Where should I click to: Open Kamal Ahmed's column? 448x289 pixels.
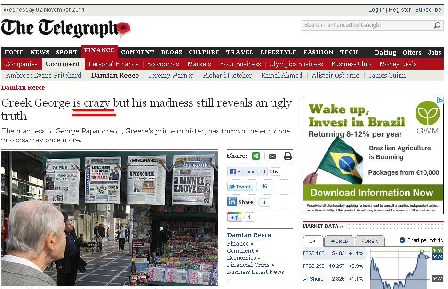(x=282, y=75)
